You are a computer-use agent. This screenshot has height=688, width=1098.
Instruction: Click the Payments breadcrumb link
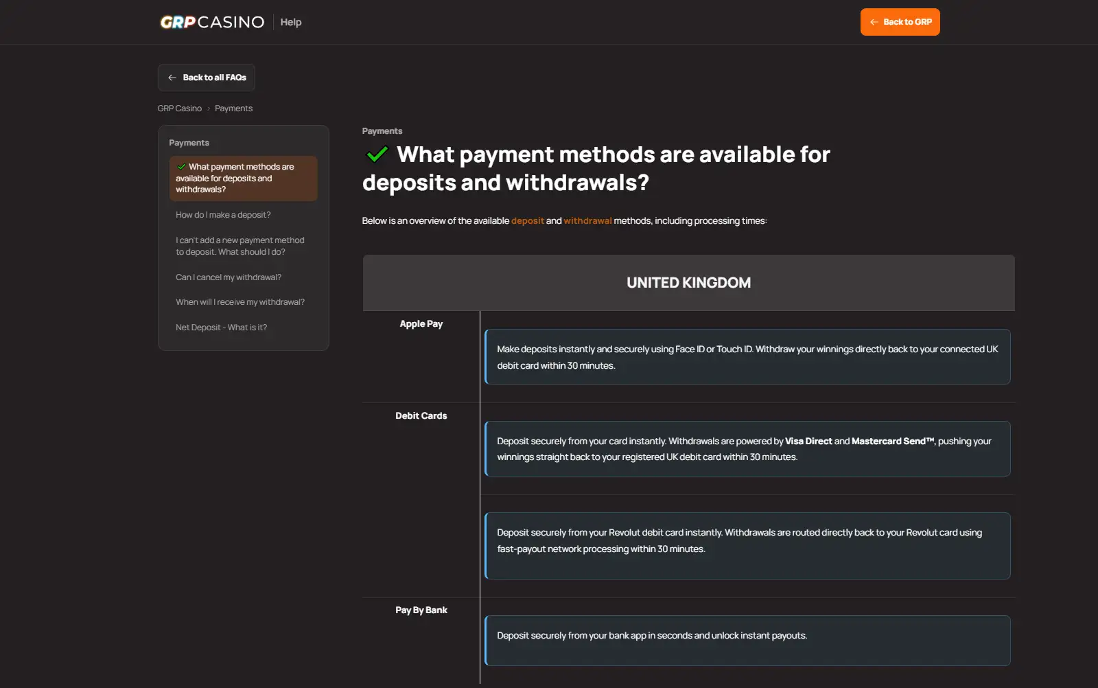tap(233, 108)
